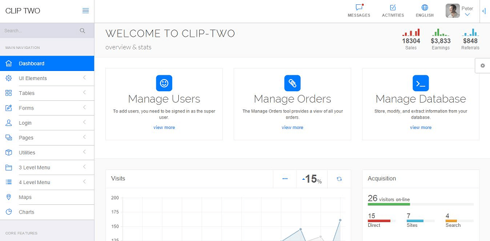Click the Utilities box icon
Viewport: 490px width, 241px height.
[x=9, y=153]
